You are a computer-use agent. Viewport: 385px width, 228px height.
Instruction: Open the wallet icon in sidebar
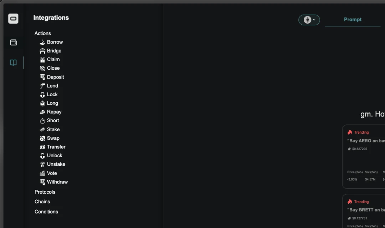coord(13,43)
